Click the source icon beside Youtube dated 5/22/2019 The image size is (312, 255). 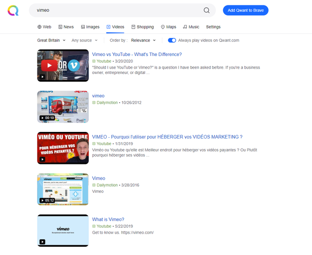pos(94,226)
